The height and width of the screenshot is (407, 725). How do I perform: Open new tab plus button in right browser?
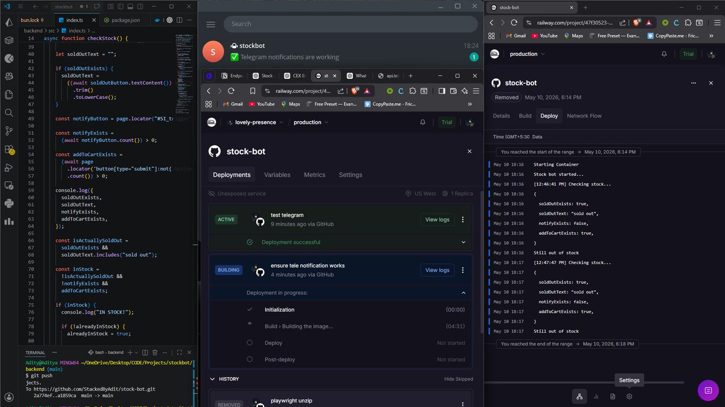tap(585, 7)
